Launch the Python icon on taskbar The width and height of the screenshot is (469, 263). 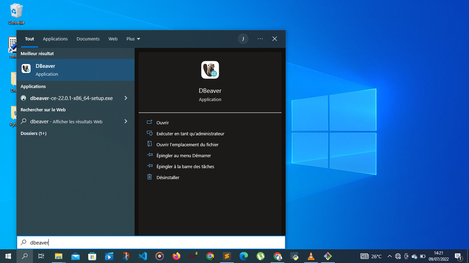[x=294, y=256]
